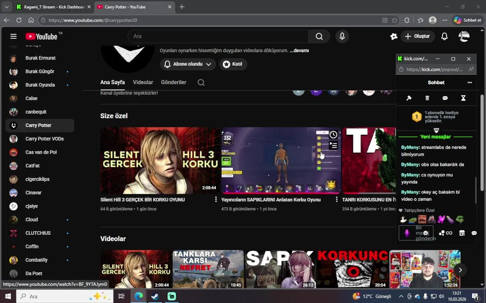Favorite this page with star icon

[x=394, y=20]
